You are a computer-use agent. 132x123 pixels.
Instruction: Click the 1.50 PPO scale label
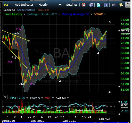coord(124,102)
